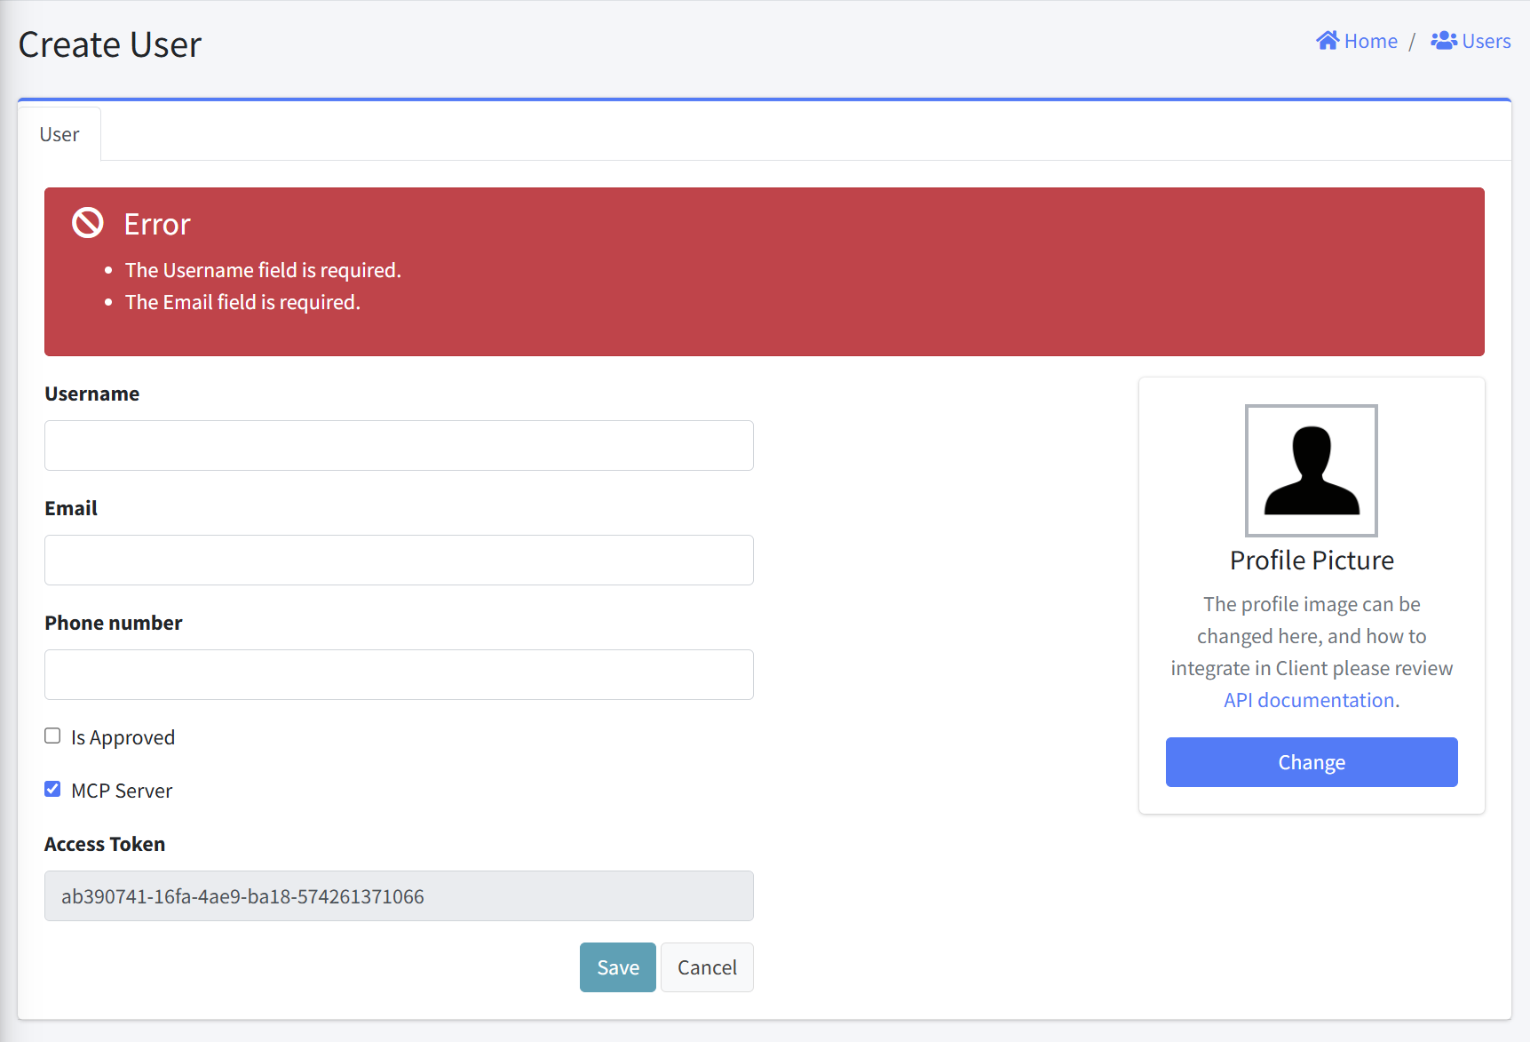Screen dimensions: 1530x1042
Task: Click 'The Username field is required.' message
Action: click(x=263, y=270)
